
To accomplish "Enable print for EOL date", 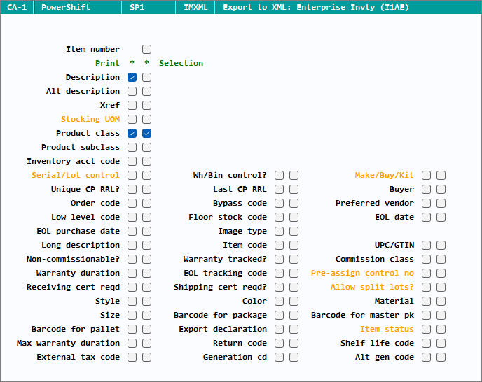I will [x=426, y=217].
